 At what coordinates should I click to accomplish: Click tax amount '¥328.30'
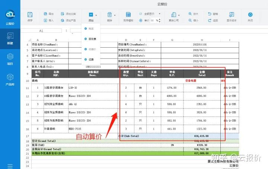202,145
